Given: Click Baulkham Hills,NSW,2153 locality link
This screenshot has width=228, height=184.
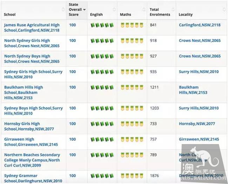Looking at the screenshot, I should 193,90.
